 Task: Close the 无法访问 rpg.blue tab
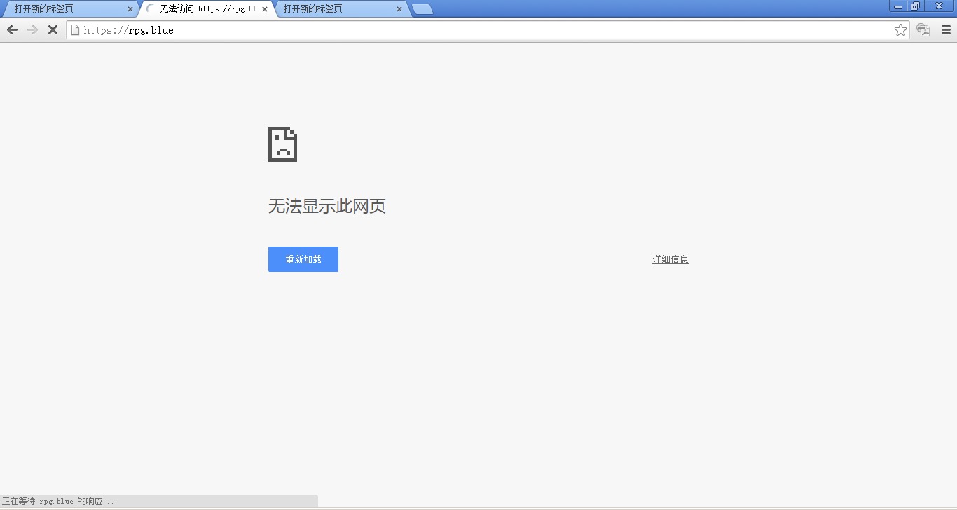click(265, 9)
